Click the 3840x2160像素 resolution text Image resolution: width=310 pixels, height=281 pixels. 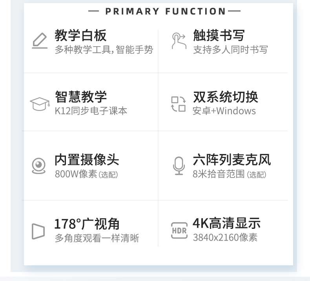tap(225, 237)
